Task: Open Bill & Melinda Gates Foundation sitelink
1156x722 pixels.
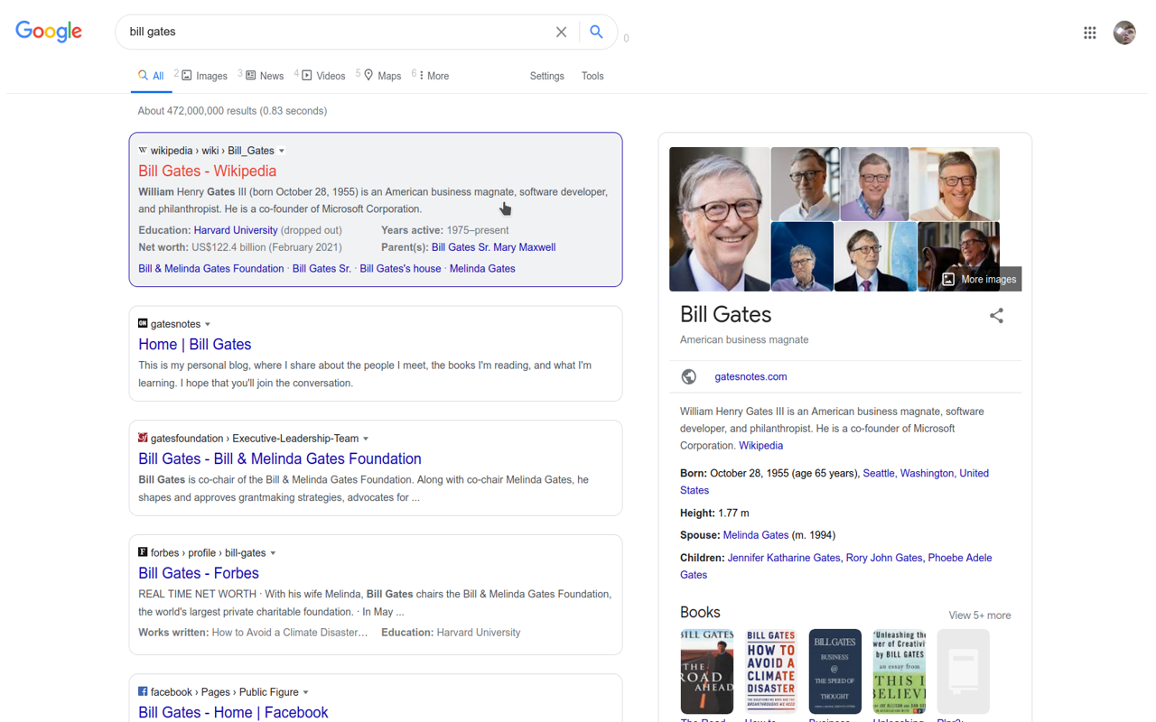Action: (x=210, y=268)
